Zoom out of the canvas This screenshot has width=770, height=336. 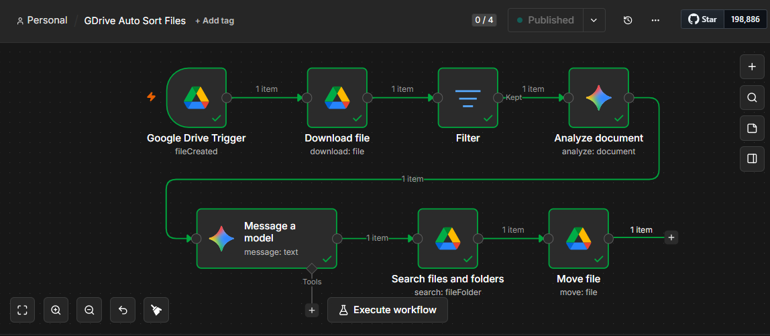coord(89,310)
